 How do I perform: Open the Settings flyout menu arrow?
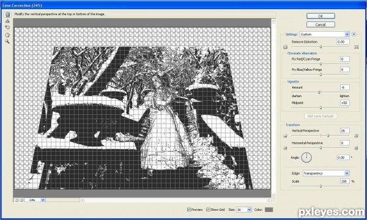[x=354, y=34]
